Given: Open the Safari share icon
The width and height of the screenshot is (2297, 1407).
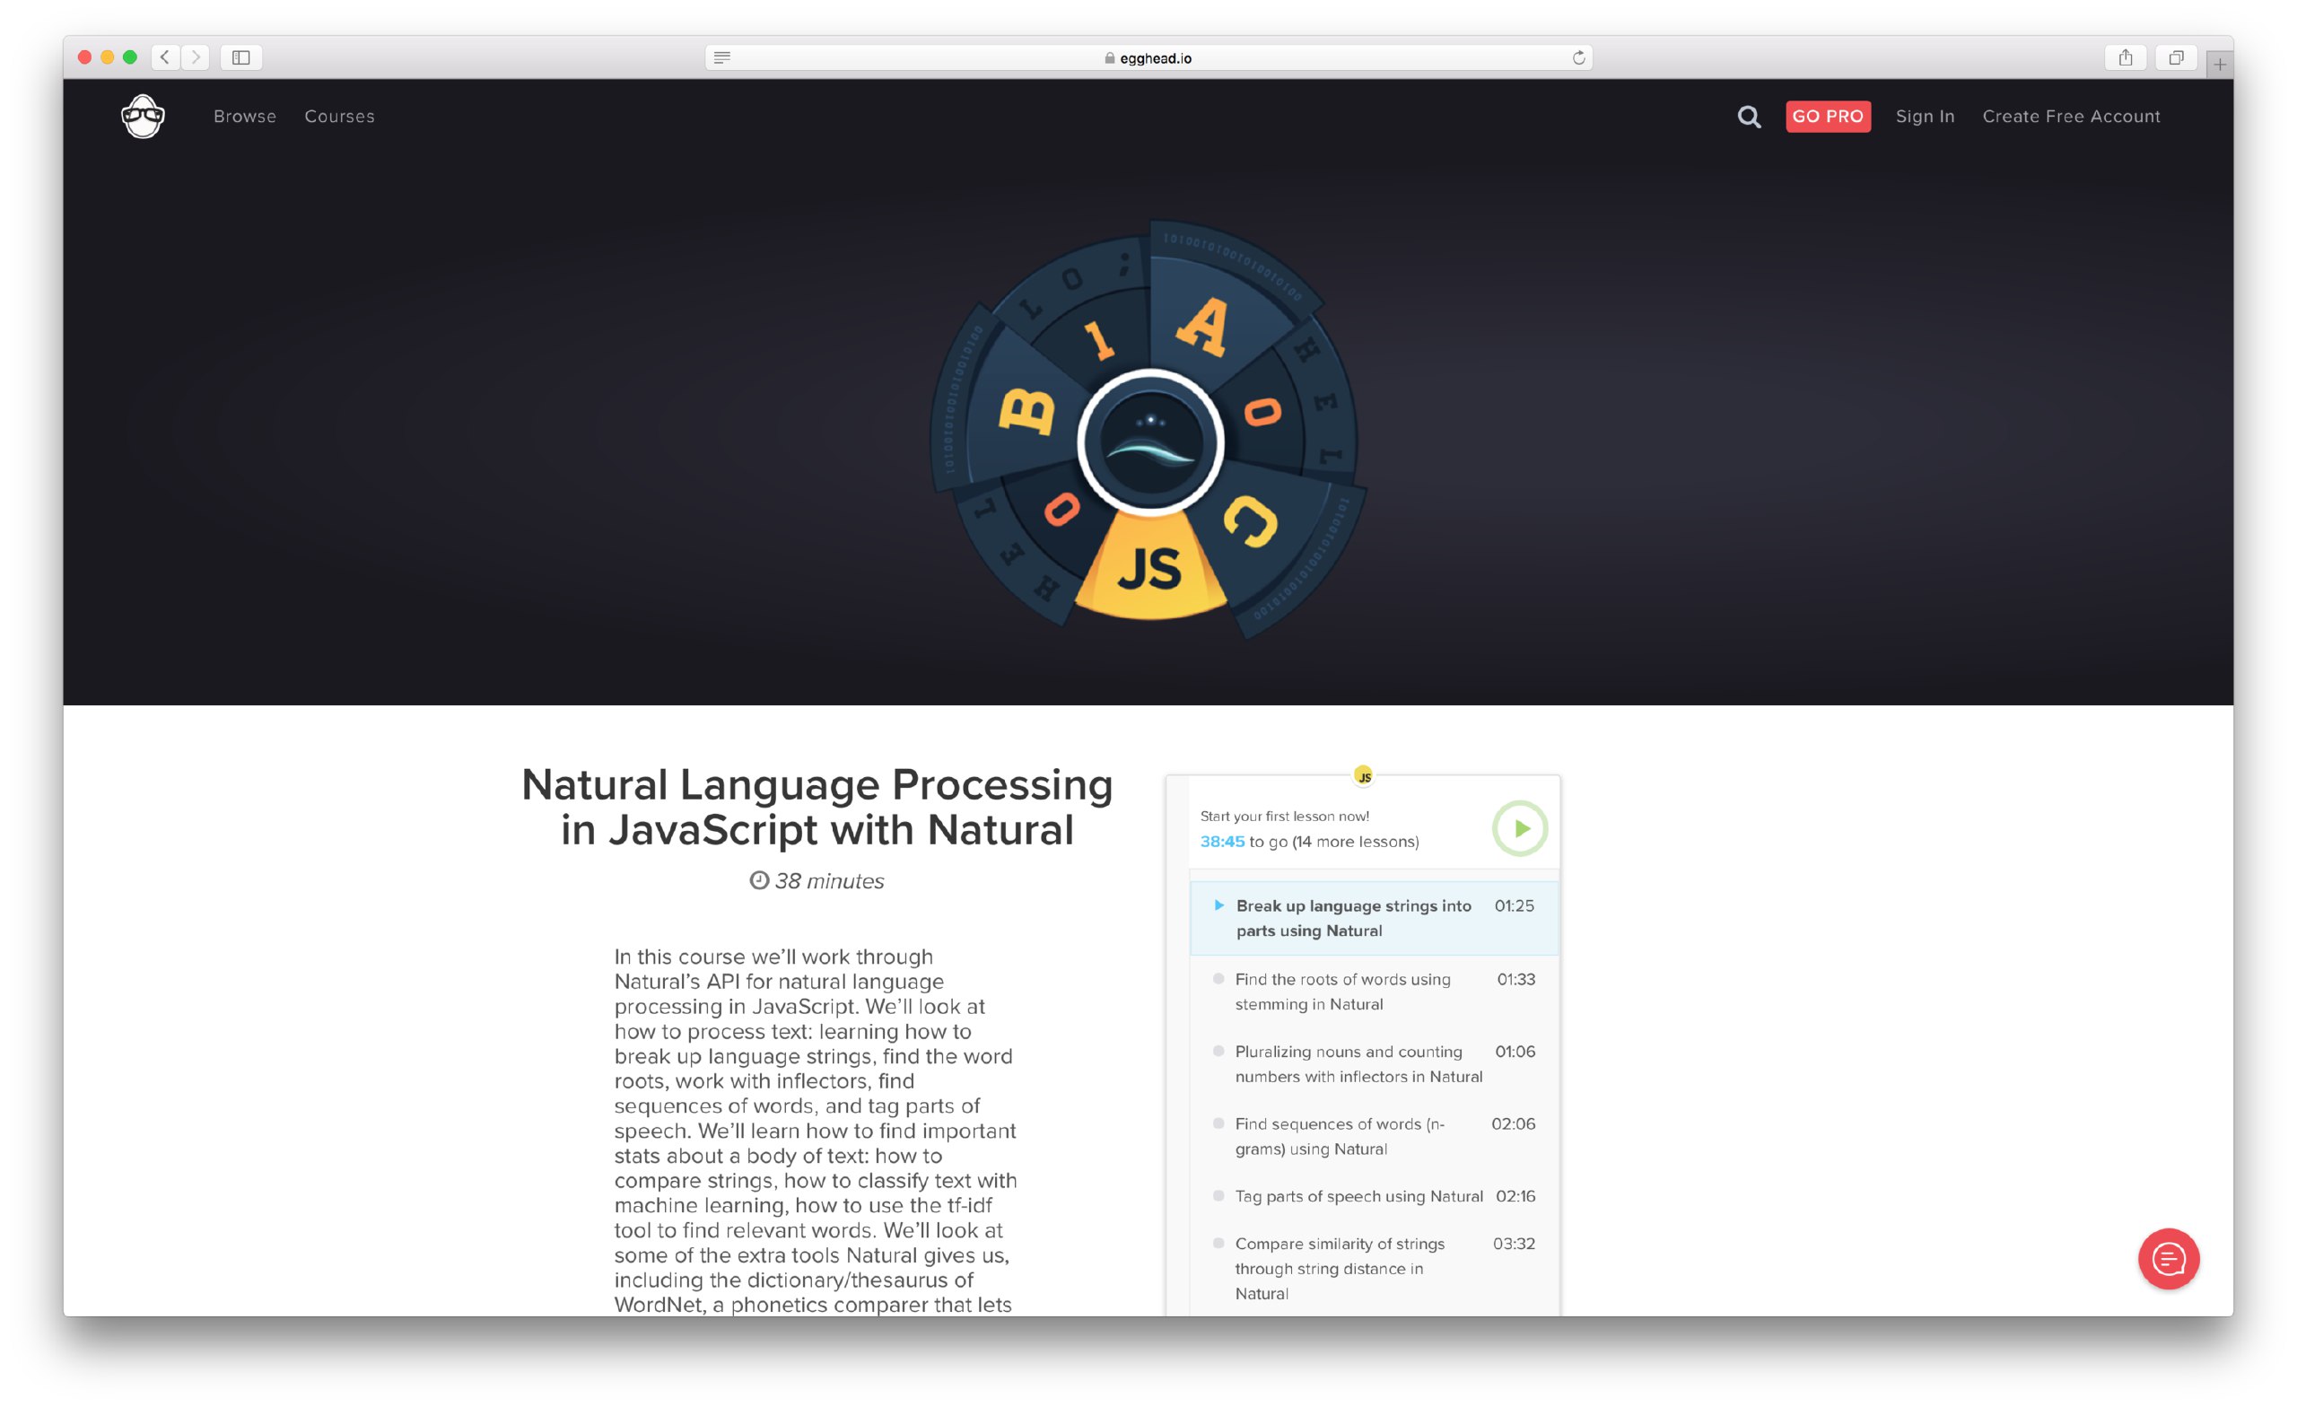Looking at the screenshot, I should [x=2126, y=57].
